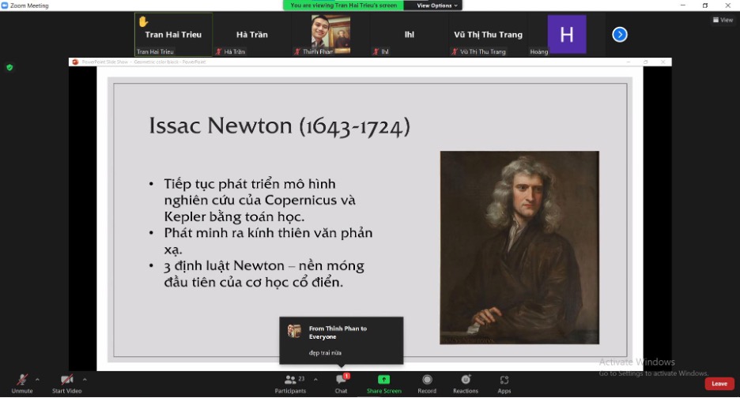Open the Chat panel
The image size is (740, 398).
[x=342, y=383]
